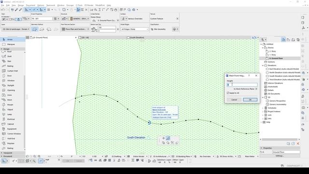Click the help question mark in the dialog
The width and height of the screenshot is (309, 174).
pos(249,75)
